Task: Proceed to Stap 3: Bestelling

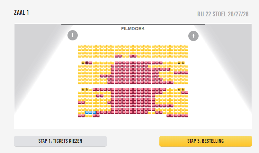Action: [205, 141]
